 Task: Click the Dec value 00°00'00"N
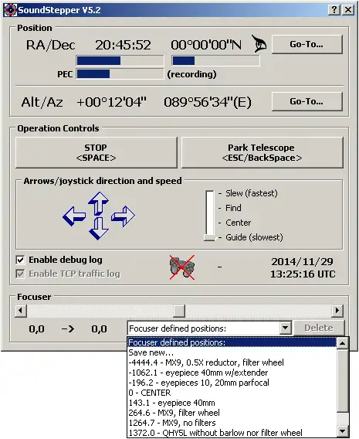click(206, 45)
